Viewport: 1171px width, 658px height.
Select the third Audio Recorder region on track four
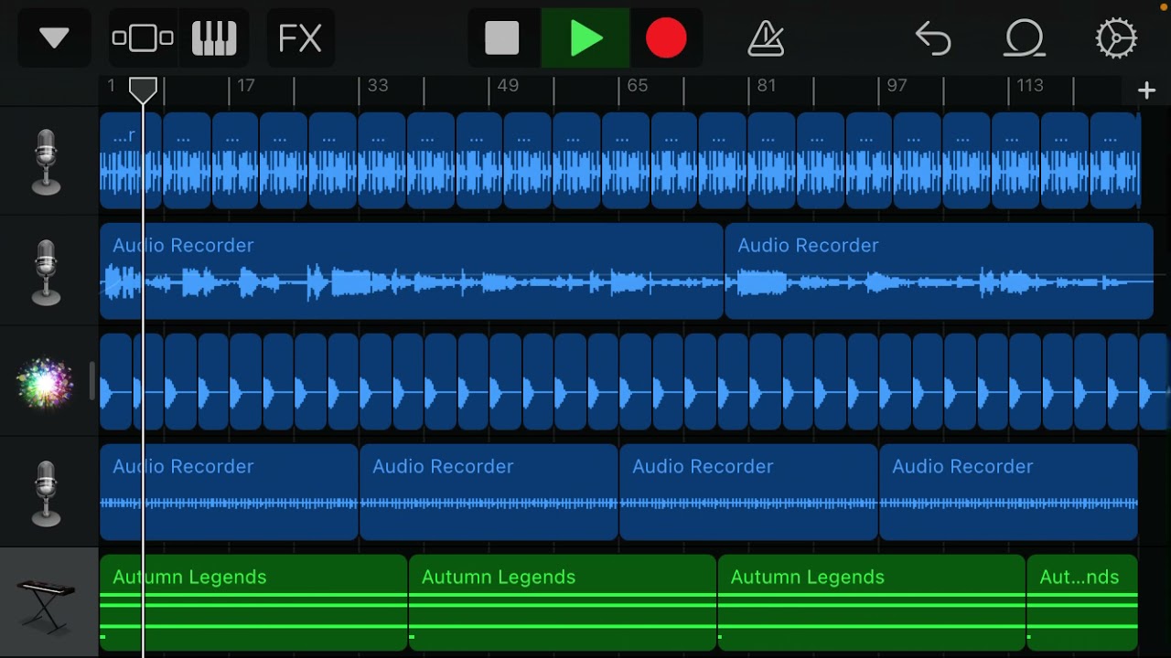748,492
